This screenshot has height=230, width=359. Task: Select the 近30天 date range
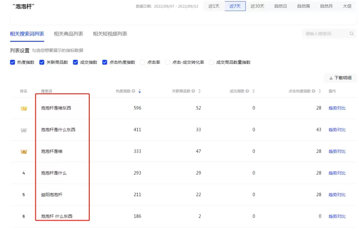(257, 6)
